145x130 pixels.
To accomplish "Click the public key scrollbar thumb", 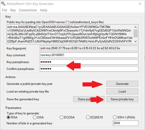I will (x=136, y=33).
